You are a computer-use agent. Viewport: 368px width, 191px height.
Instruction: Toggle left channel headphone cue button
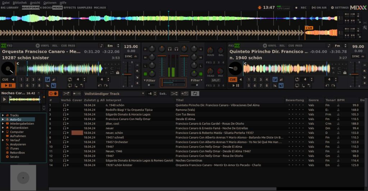(x=170, y=49)
